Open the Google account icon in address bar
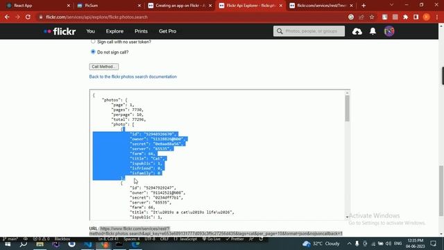This screenshot has height=250, width=444. click(351, 17)
